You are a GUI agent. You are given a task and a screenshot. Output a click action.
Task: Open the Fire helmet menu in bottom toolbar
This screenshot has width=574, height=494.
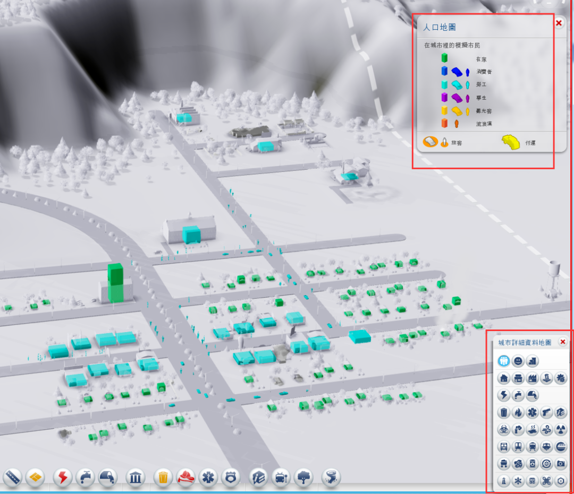tap(185, 477)
